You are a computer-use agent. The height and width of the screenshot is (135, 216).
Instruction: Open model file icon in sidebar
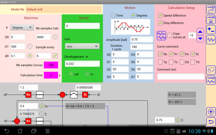(211, 9)
